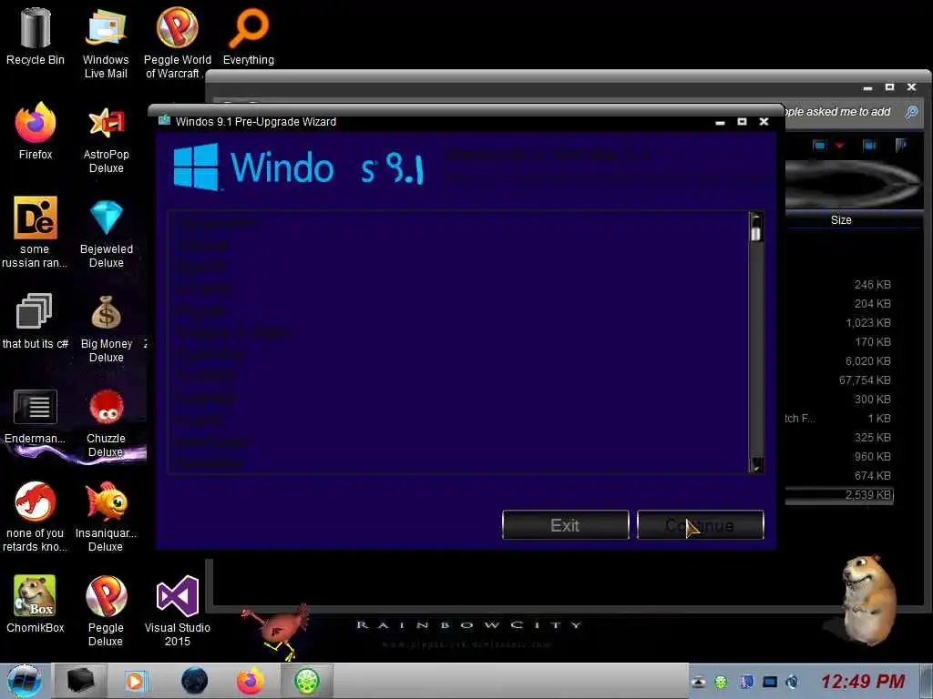The height and width of the screenshot is (699, 933).
Task: Open the media player taskbar icon
Action: 137,681
